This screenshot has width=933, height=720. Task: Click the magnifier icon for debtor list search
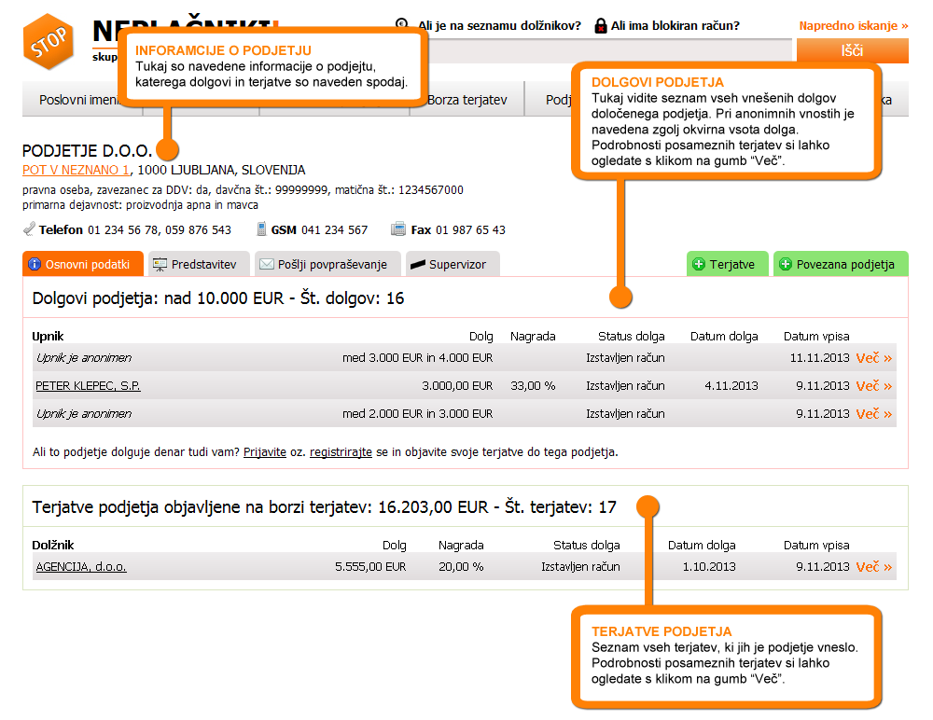pos(402,25)
